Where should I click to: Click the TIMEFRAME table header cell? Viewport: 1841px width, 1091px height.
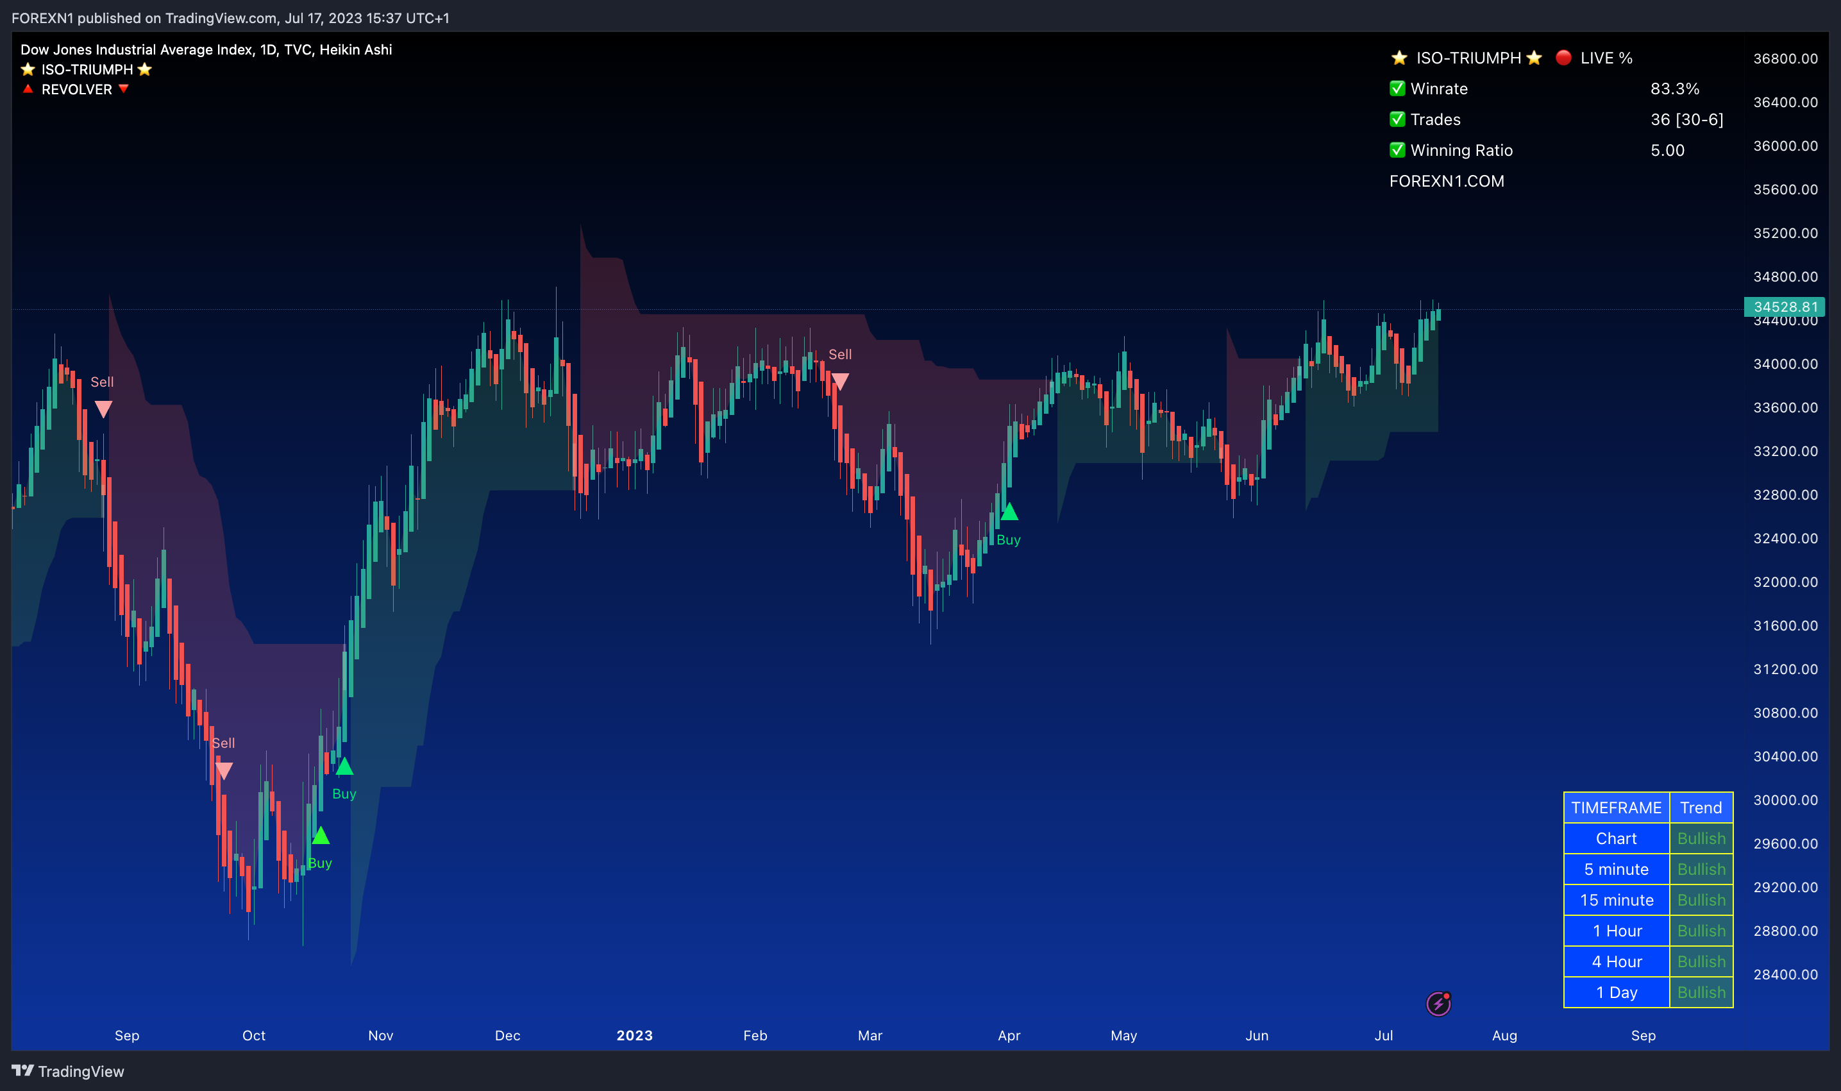coord(1616,808)
